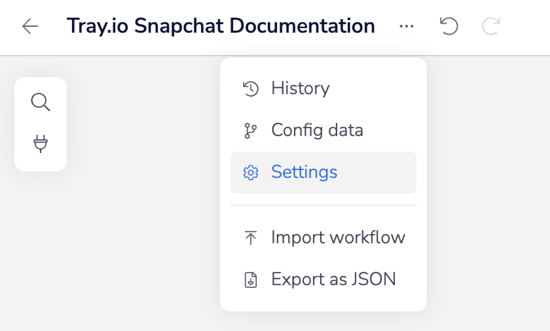Open Config data from the menu

[317, 130]
